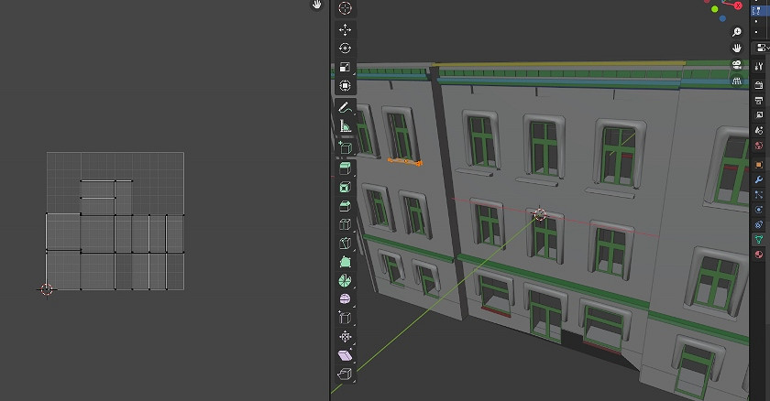Select the Transform tool

pos(346,86)
